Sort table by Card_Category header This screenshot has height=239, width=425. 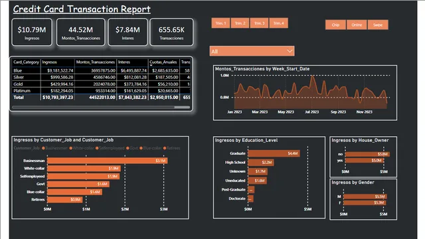[x=27, y=62]
